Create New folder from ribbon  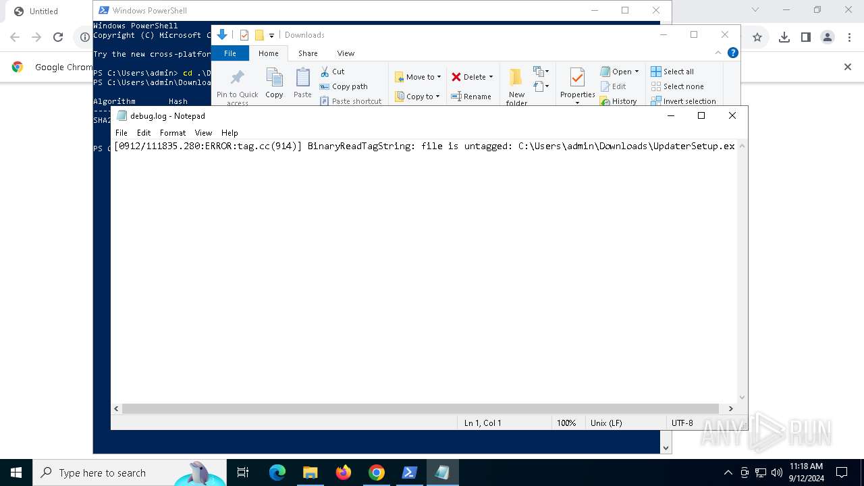pos(516,87)
